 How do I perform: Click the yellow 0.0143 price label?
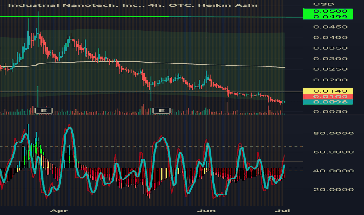(328, 91)
